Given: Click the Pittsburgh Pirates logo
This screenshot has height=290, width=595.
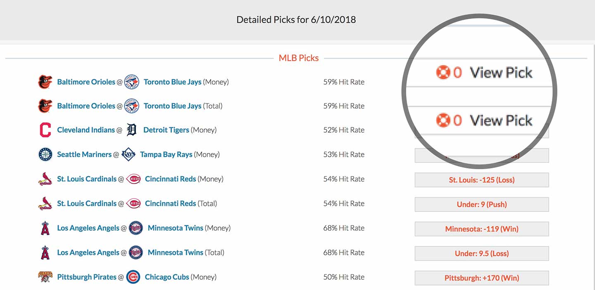Looking at the screenshot, I should coord(45,277).
